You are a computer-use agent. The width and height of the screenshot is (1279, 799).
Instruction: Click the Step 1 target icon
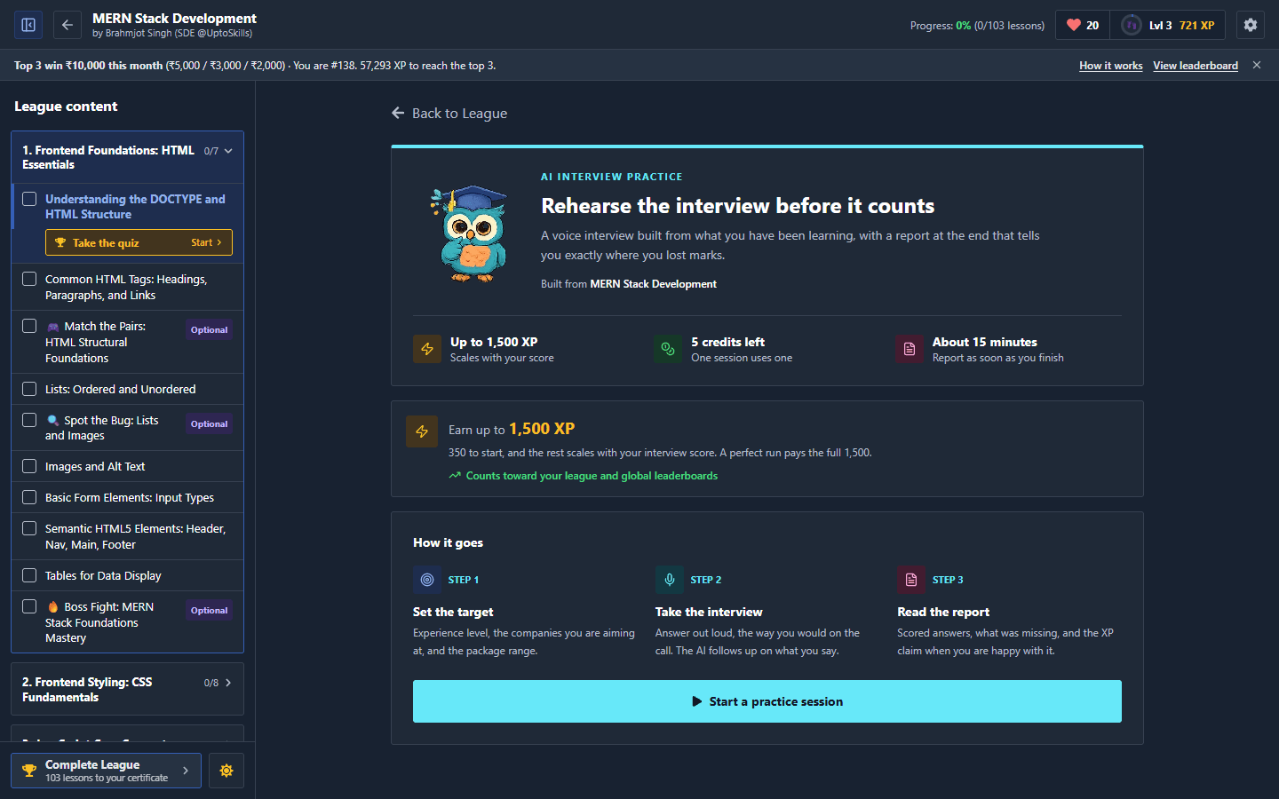[427, 580]
